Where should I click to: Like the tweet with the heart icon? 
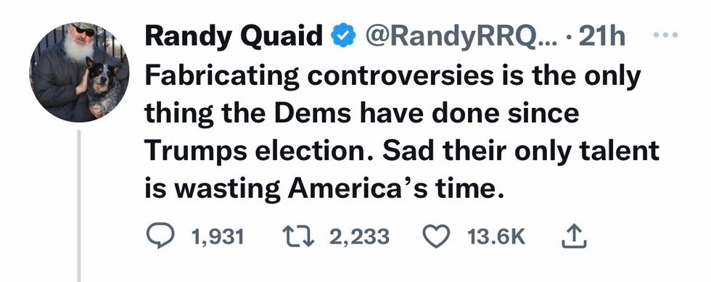point(435,236)
